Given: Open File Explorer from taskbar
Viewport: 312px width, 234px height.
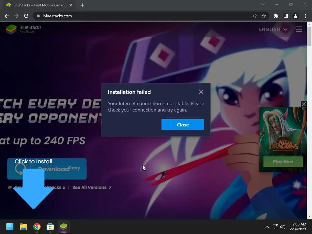Looking at the screenshot, I should (23, 227).
